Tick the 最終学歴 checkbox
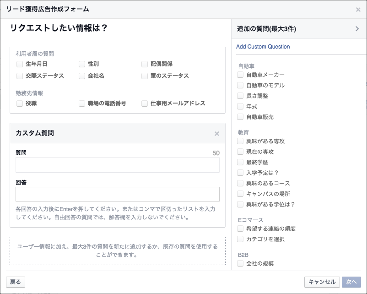This screenshot has height=294, width=367. 240,162
